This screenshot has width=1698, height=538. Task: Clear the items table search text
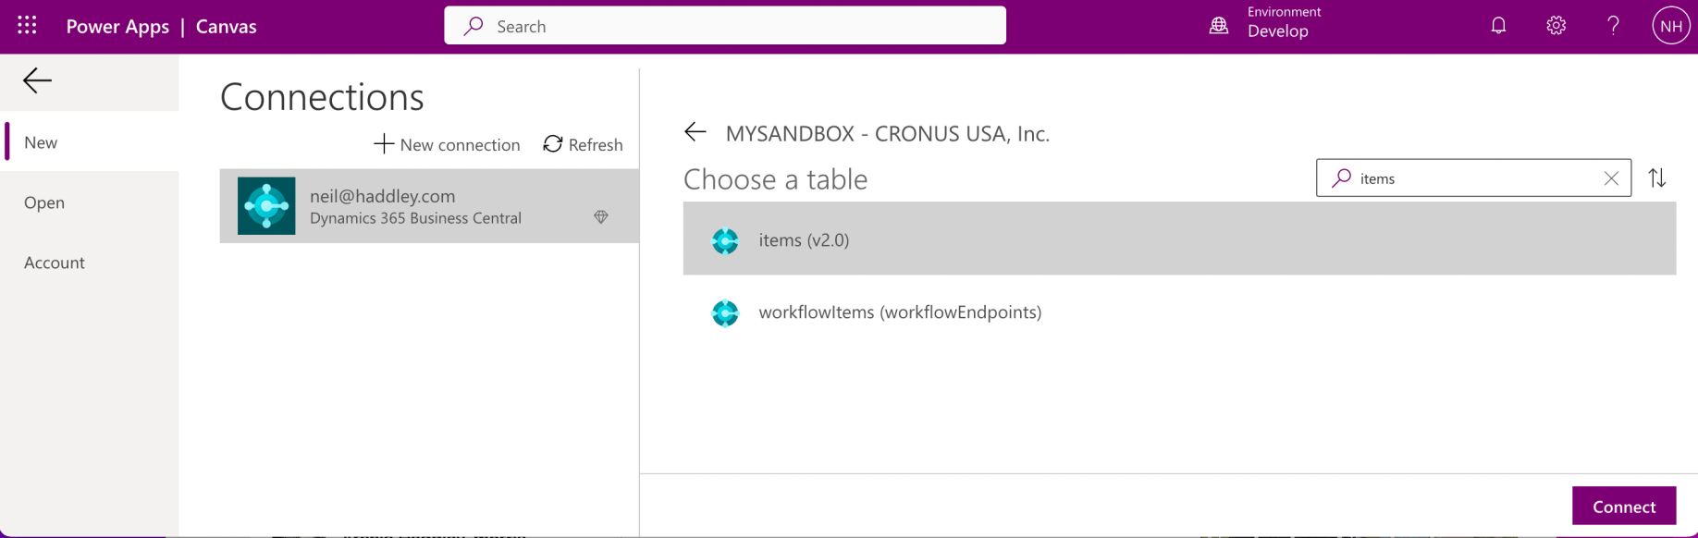(x=1611, y=178)
